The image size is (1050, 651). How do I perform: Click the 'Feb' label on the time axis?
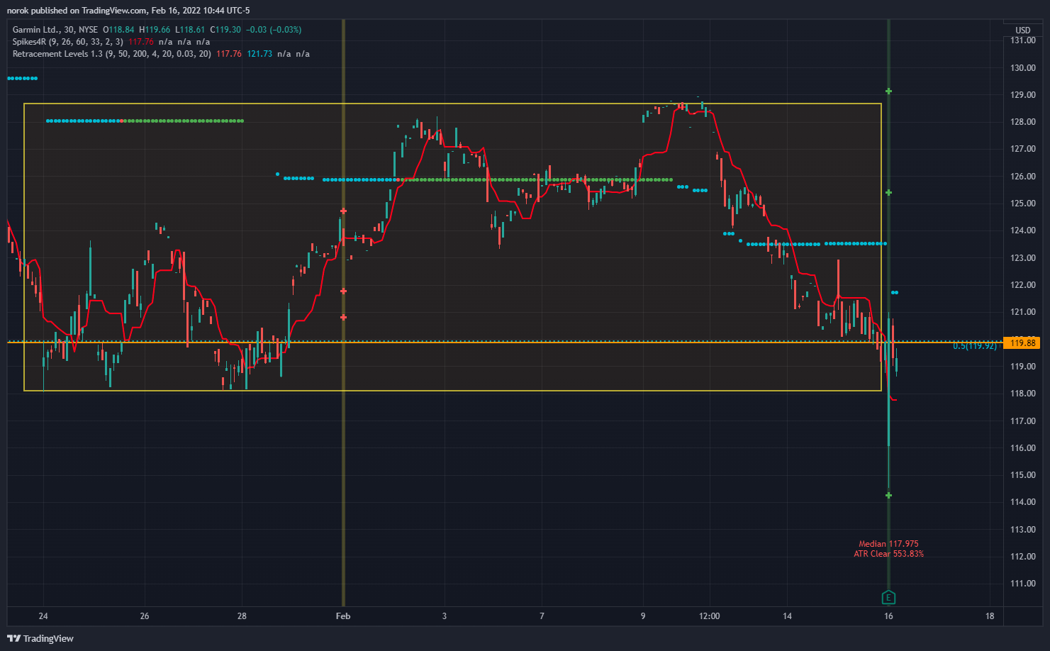coord(343,616)
